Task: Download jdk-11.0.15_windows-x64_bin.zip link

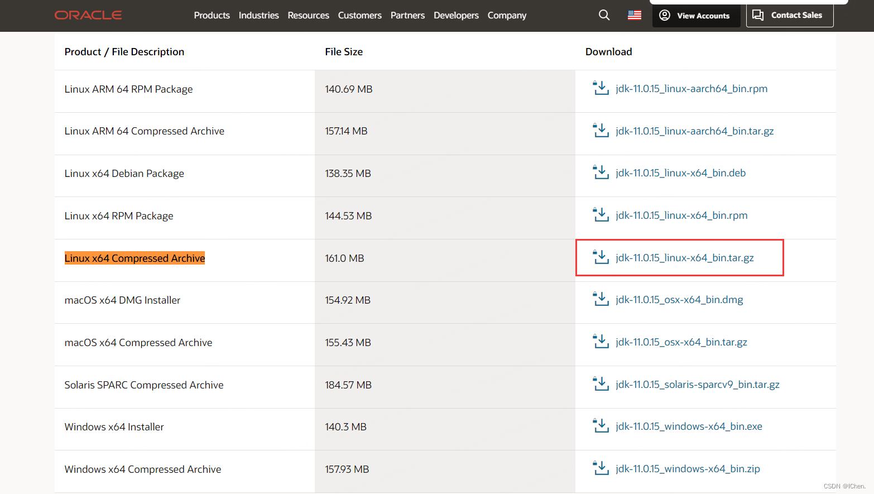Action: (x=688, y=469)
